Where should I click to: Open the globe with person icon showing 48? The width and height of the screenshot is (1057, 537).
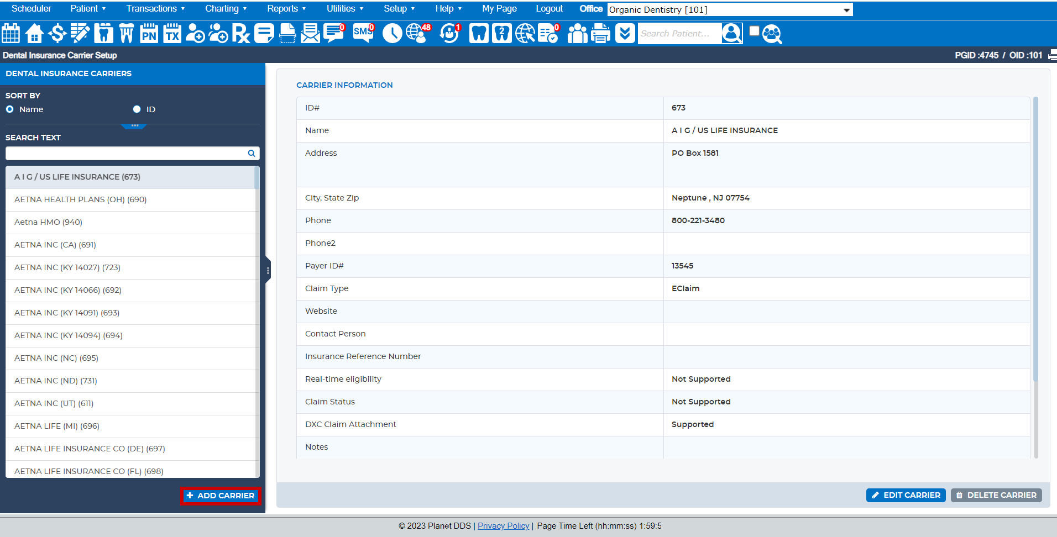click(x=418, y=34)
